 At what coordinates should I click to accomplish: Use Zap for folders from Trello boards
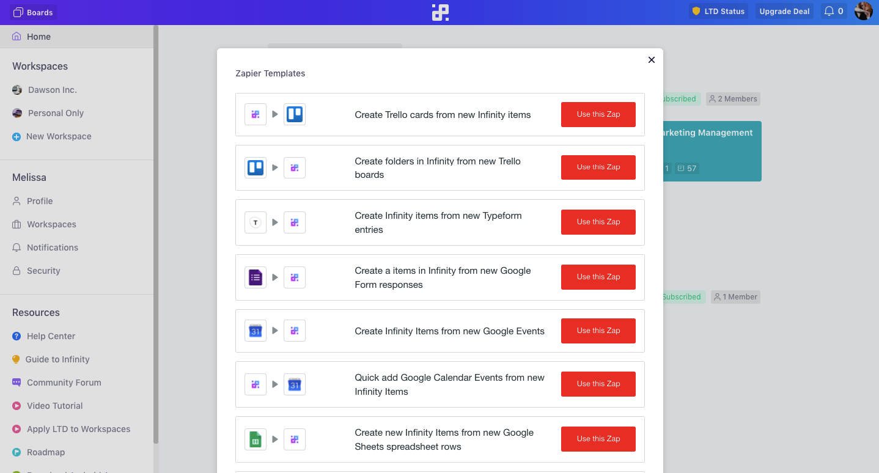[x=598, y=167]
